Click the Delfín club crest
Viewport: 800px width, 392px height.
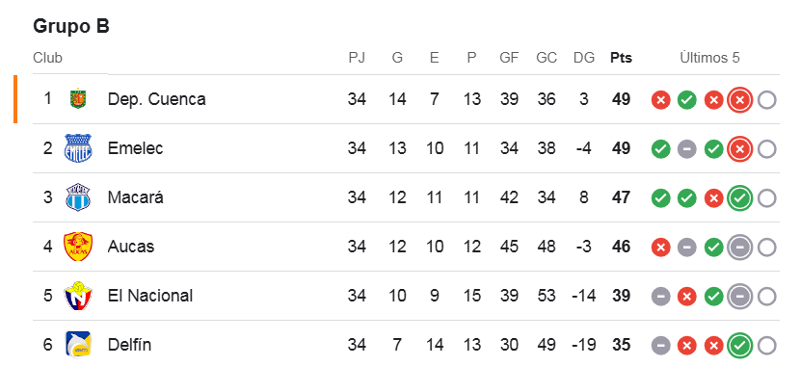[x=77, y=345]
